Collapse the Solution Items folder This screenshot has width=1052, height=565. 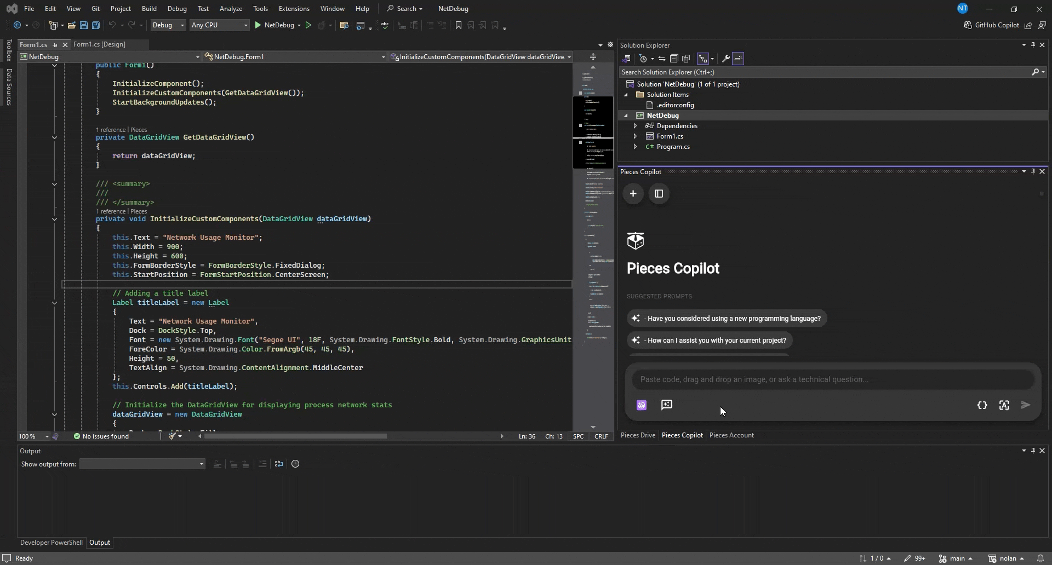click(x=626, y=95)
